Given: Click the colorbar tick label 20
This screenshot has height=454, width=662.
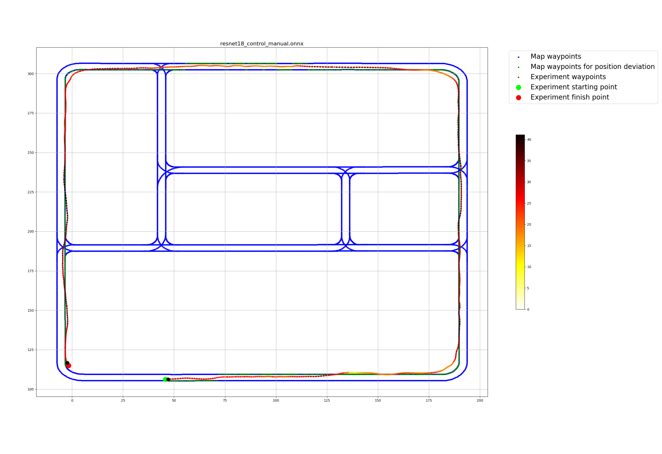Looking at the screenshot, I should click(x=529, y=224).
